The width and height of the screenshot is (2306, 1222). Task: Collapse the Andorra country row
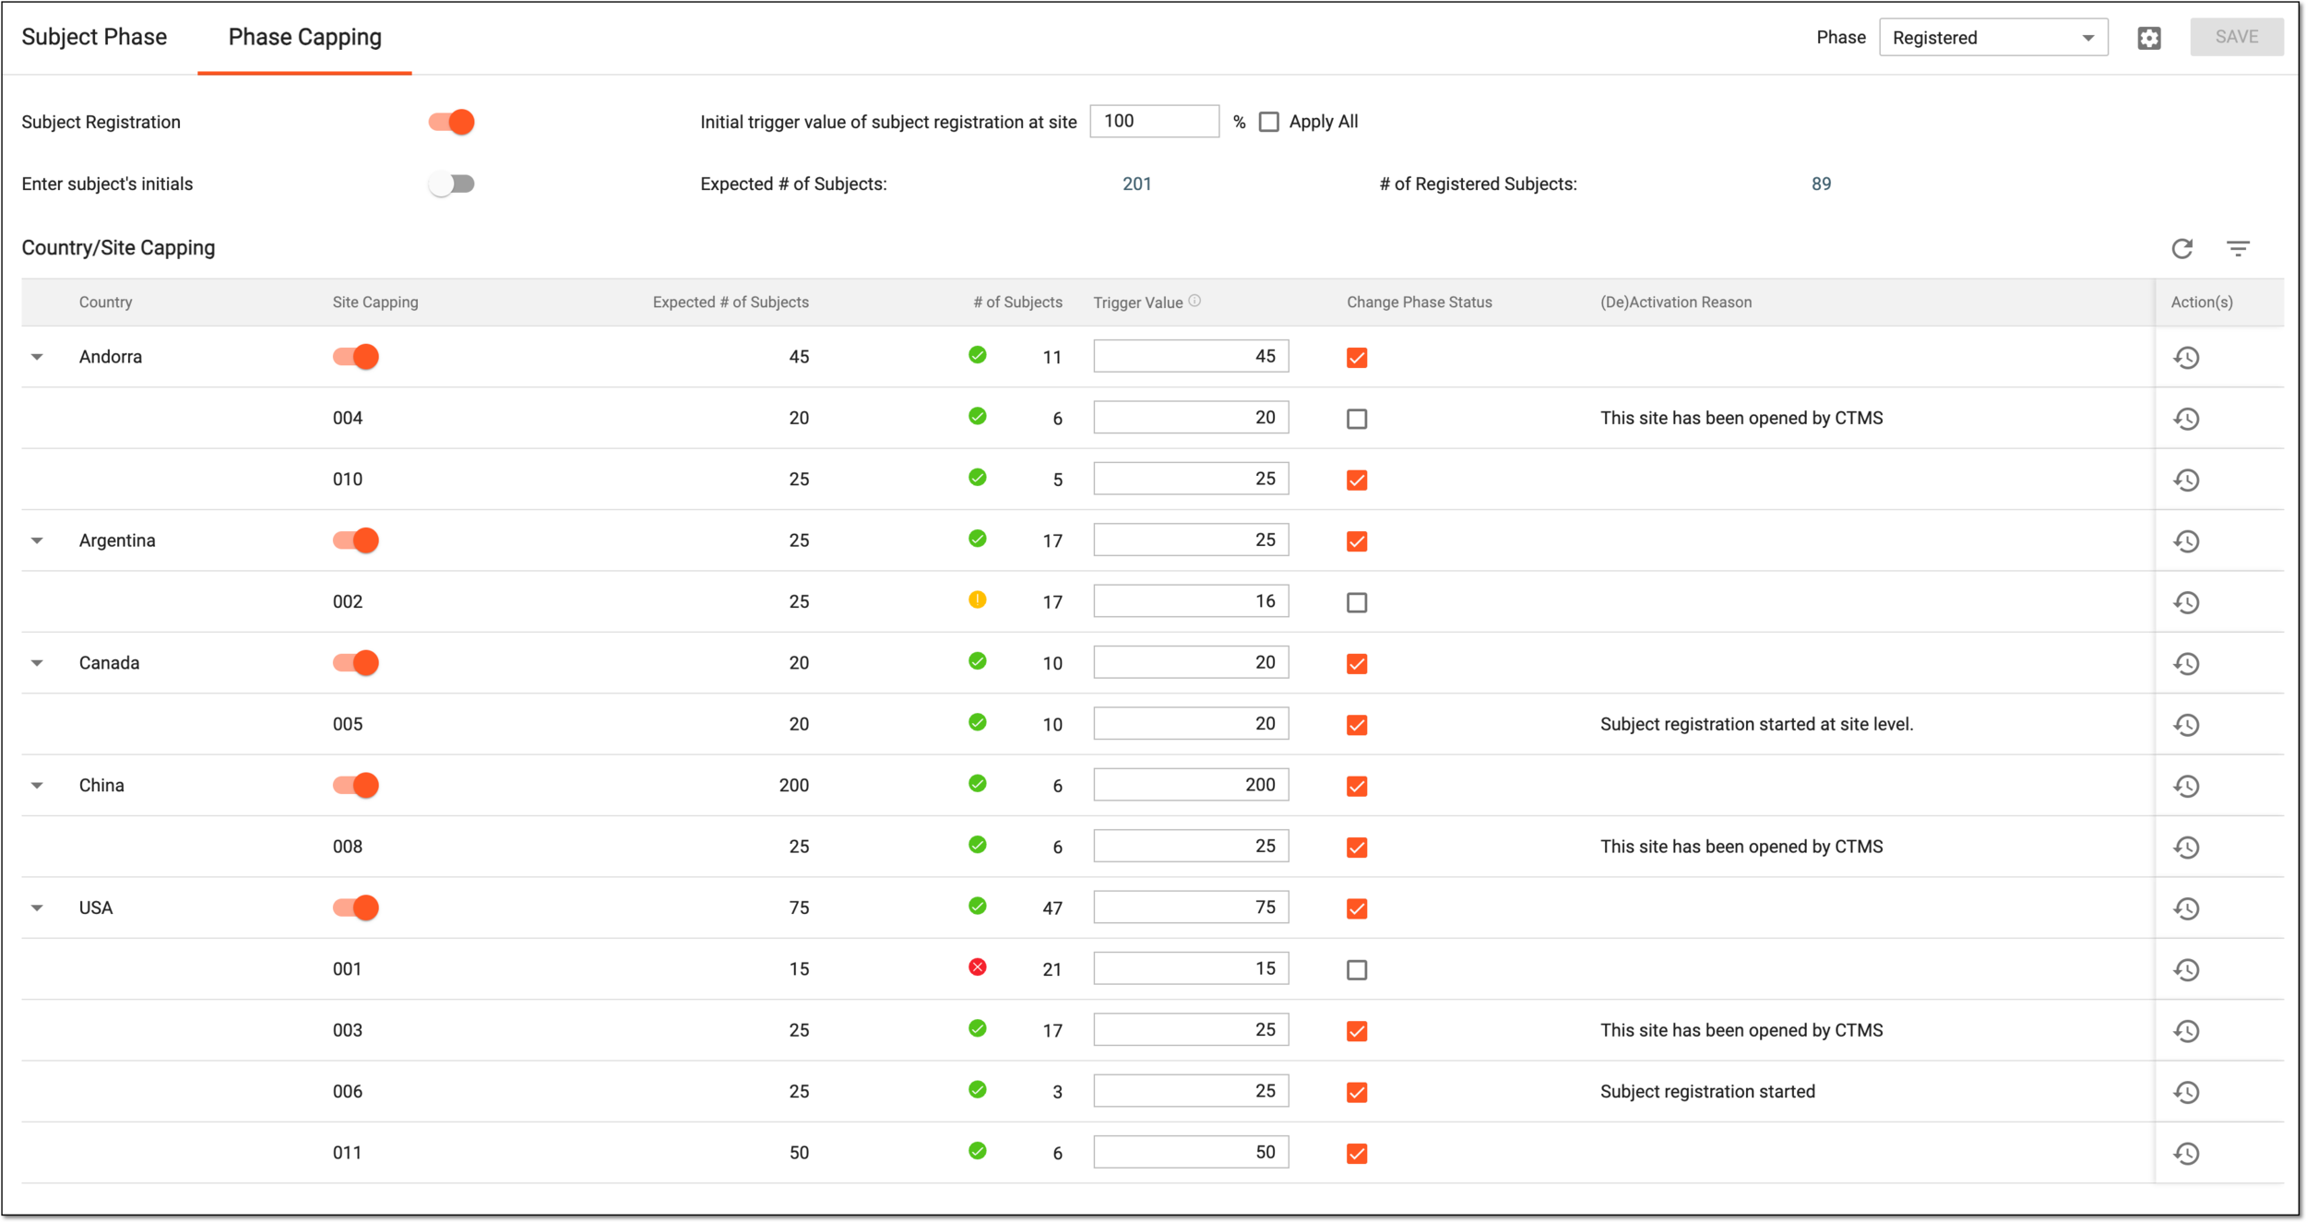point(37,357)
